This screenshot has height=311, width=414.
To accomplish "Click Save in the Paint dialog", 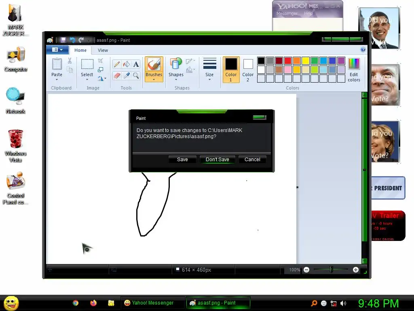I will [x=182, y=160].
